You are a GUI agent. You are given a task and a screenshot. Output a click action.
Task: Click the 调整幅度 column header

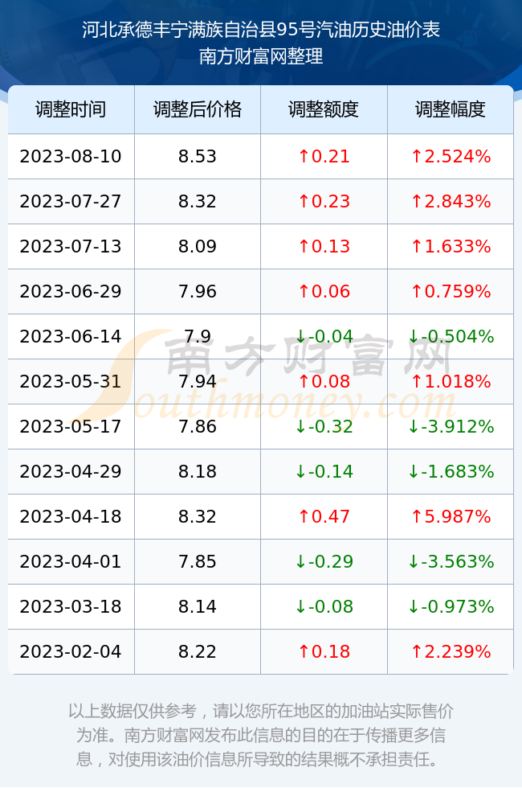tap(451, 109)
